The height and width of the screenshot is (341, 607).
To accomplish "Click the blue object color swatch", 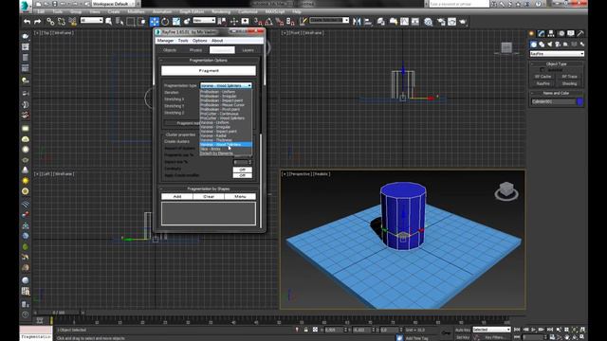I will [x=579, y=101].
